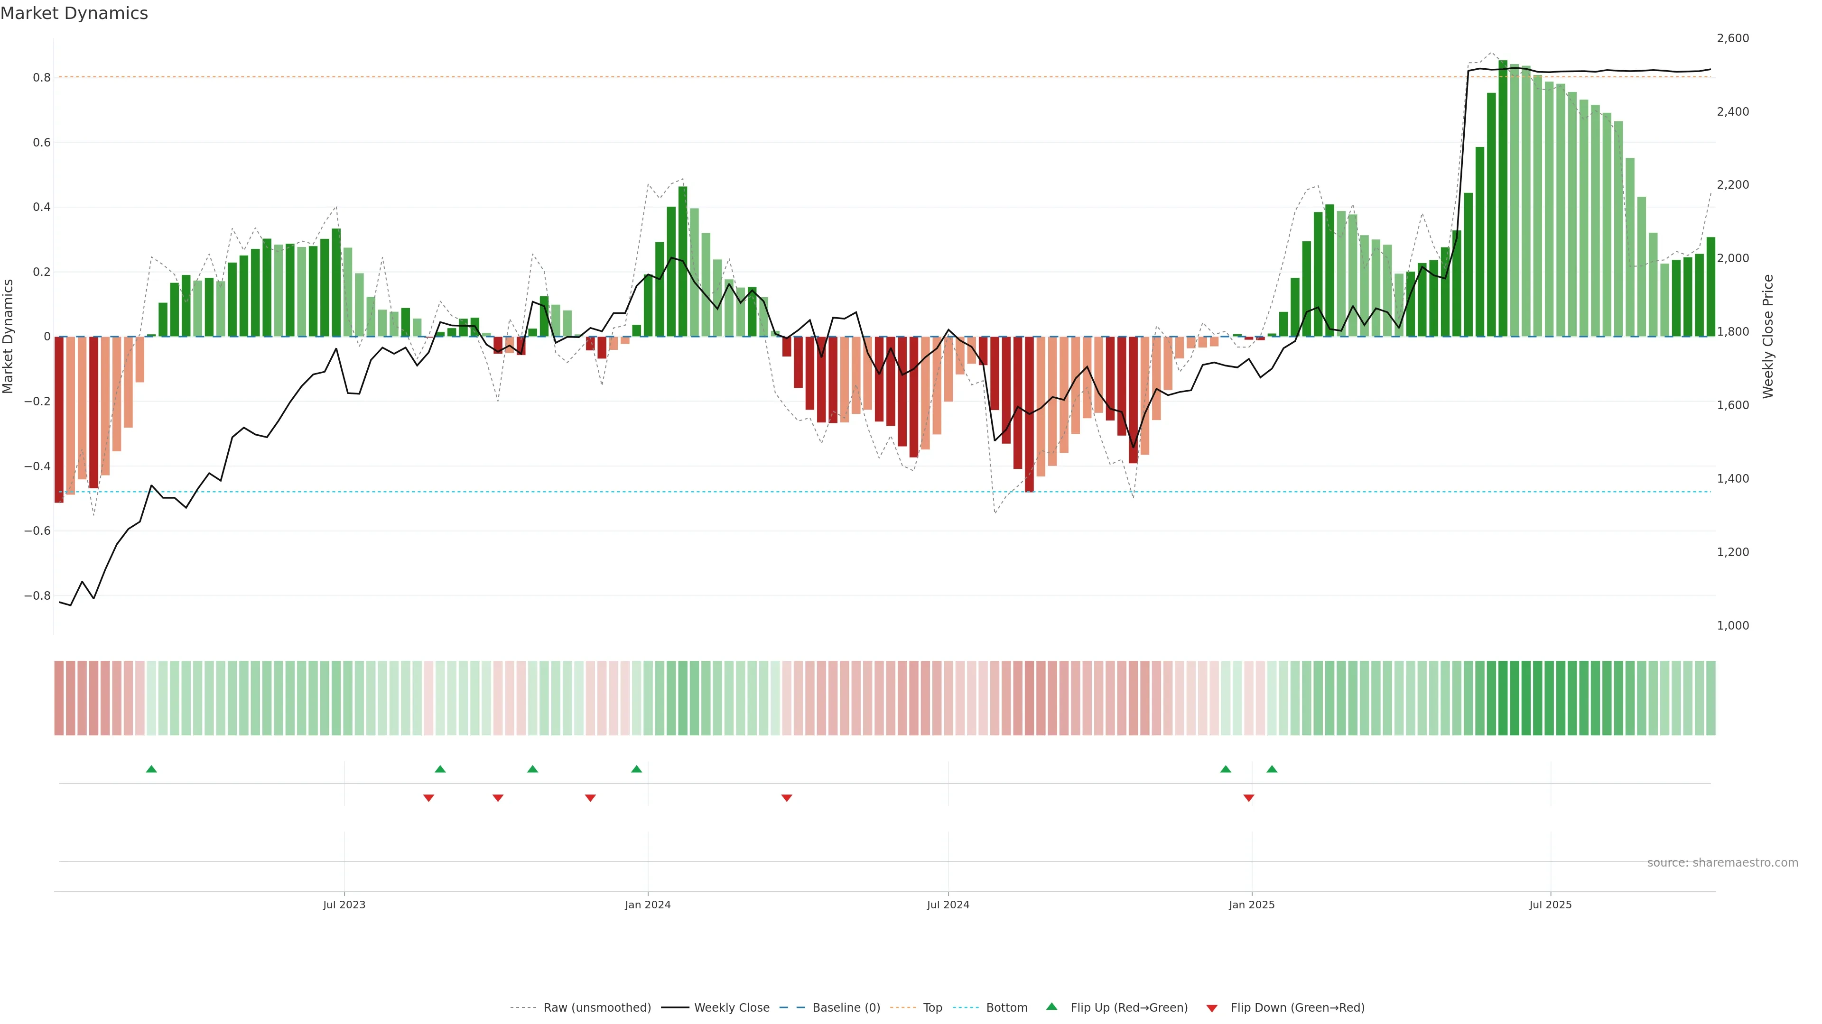Click the Weekly Close Price axis title
The image size is (1822, 1024).
click(1767, 337)
